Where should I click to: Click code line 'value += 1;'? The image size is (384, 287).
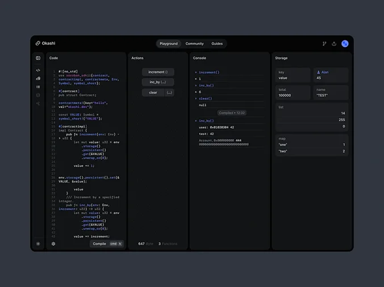[x=84, y=166]
